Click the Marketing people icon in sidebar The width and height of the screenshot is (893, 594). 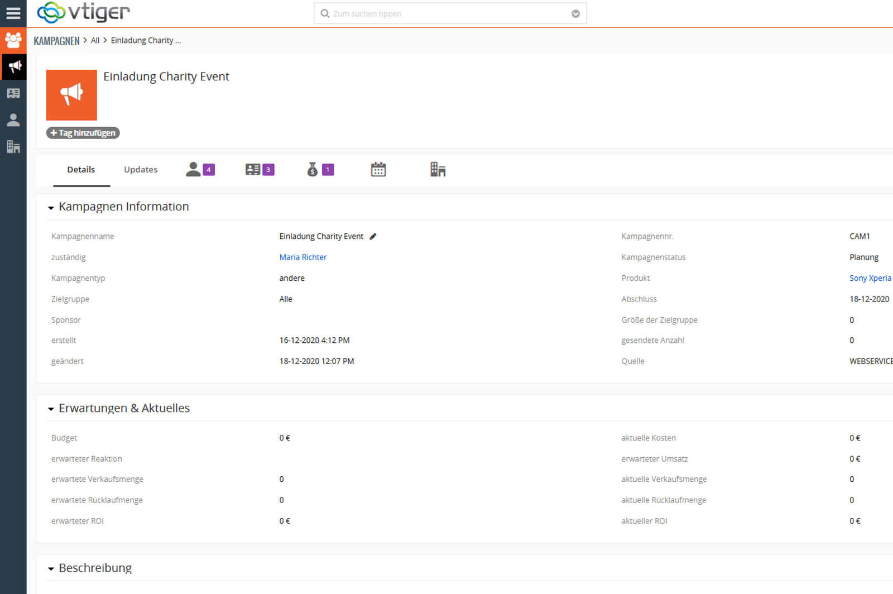tap(13, 40)
